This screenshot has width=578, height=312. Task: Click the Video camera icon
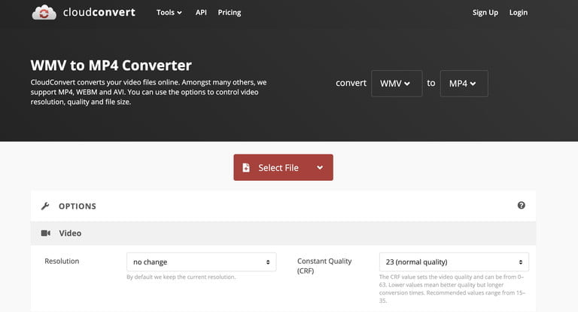[46, 233]
